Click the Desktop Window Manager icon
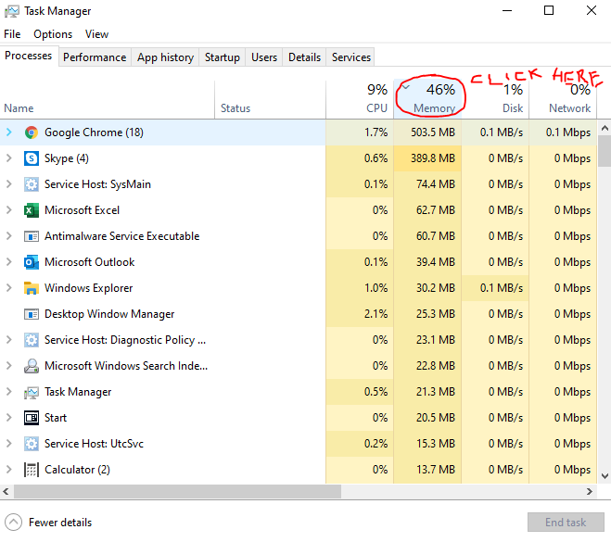 [32, 314]
